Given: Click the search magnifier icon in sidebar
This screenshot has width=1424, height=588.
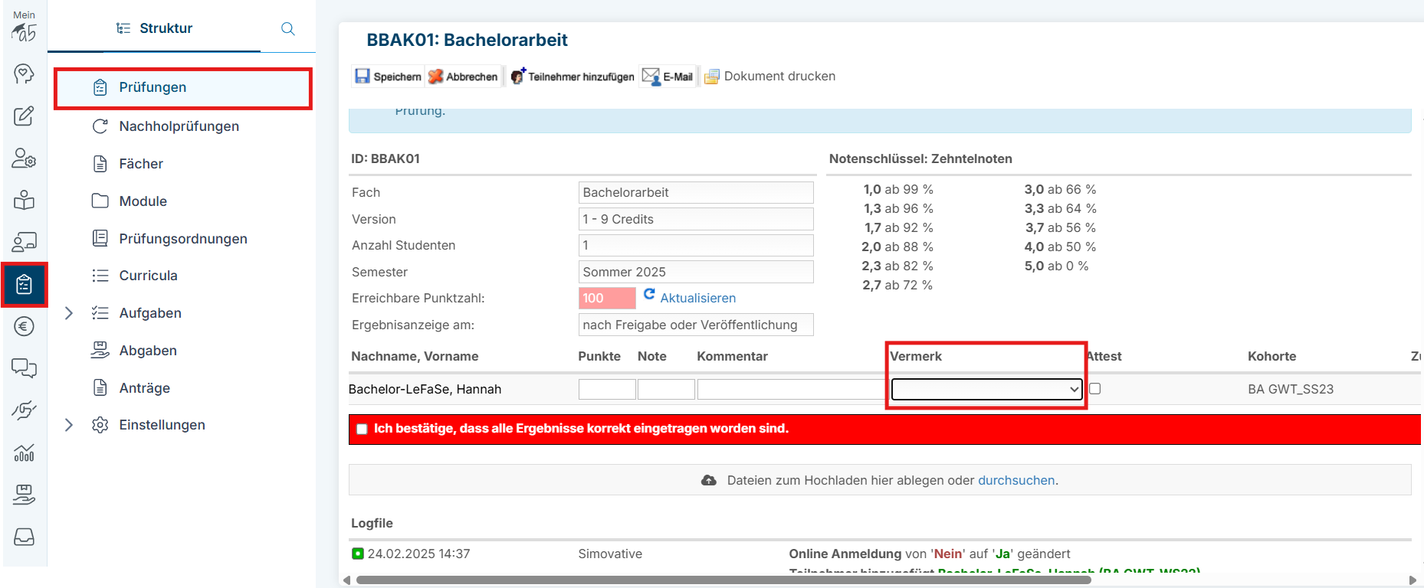Looking at the screenshot, I should (288, 29).
